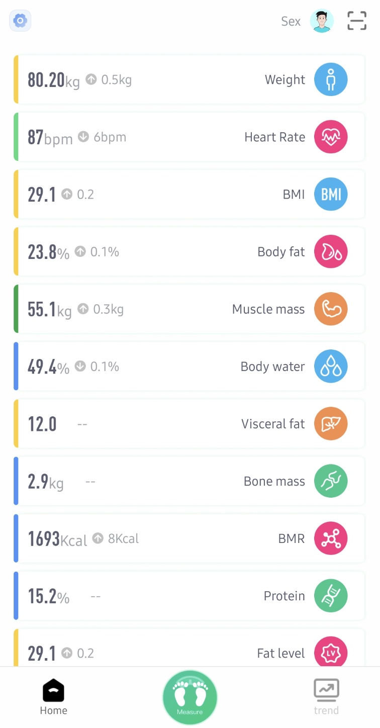Tap the blue Weight person icon
380x728 pixels.
(x=331, y=79)
